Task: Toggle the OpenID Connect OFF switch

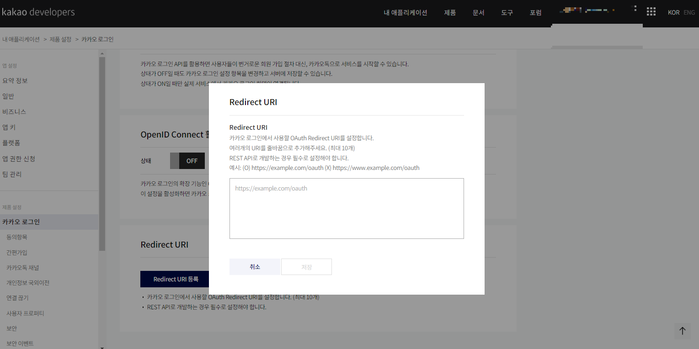Action: point(187,161)
